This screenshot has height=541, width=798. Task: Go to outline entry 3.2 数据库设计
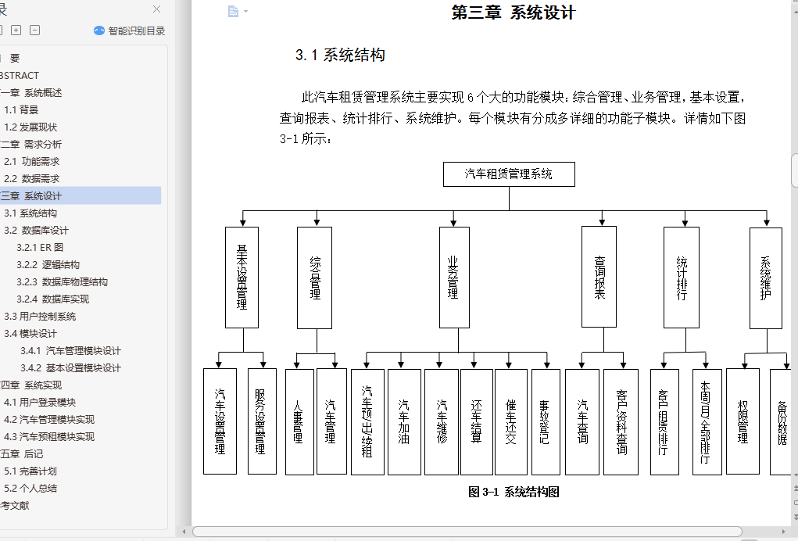coord(36,231)
